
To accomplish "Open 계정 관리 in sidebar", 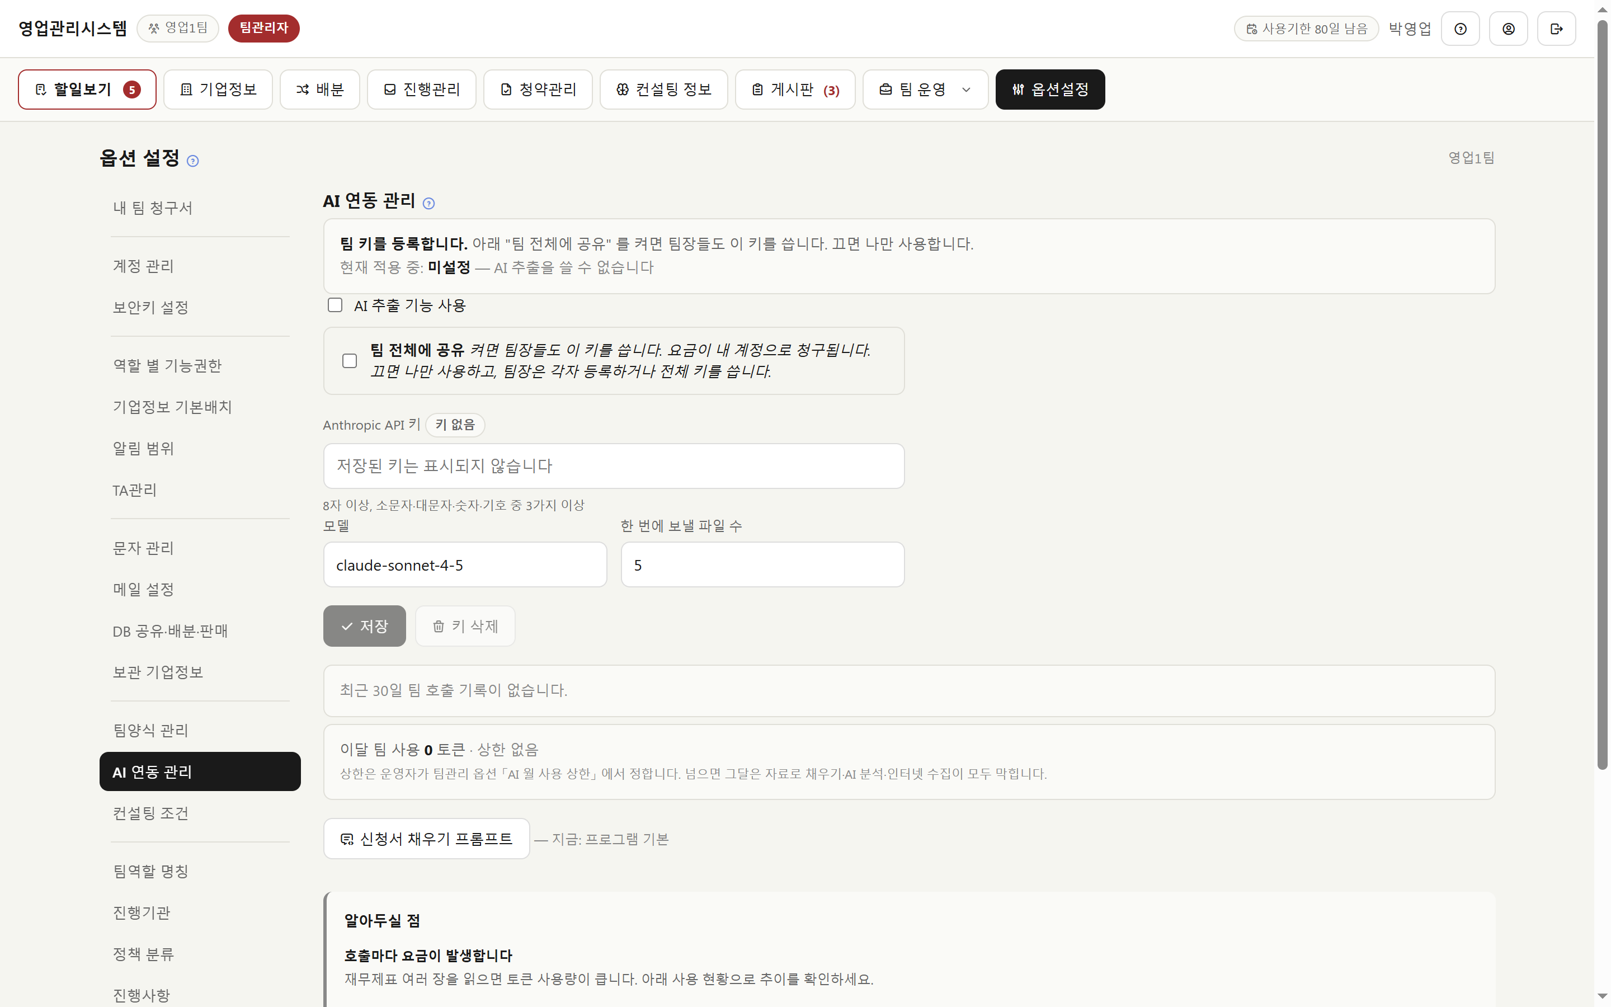I will tap(200, 266).
